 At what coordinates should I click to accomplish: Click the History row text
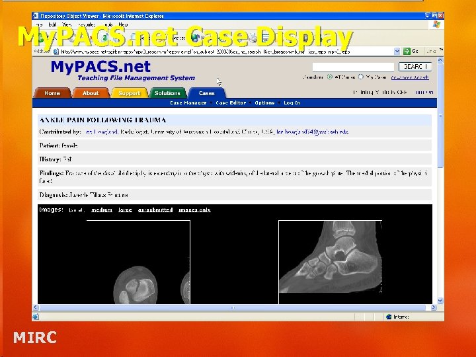(x=56, y=159)
